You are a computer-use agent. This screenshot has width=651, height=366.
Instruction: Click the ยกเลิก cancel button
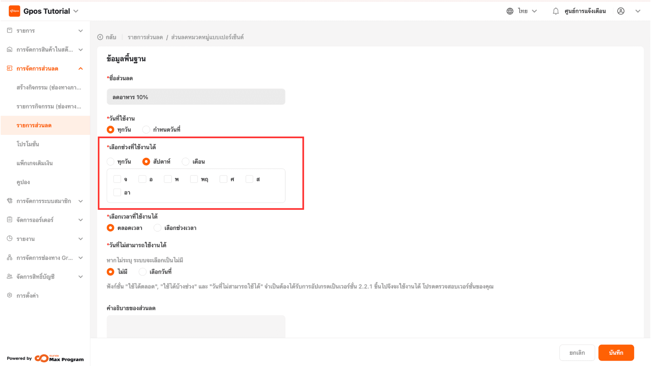pyautogui.click(x=577, y=352)
